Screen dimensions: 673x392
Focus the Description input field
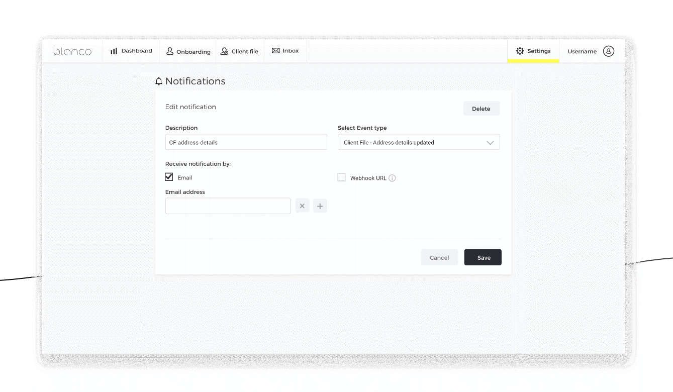click(246, 142)
